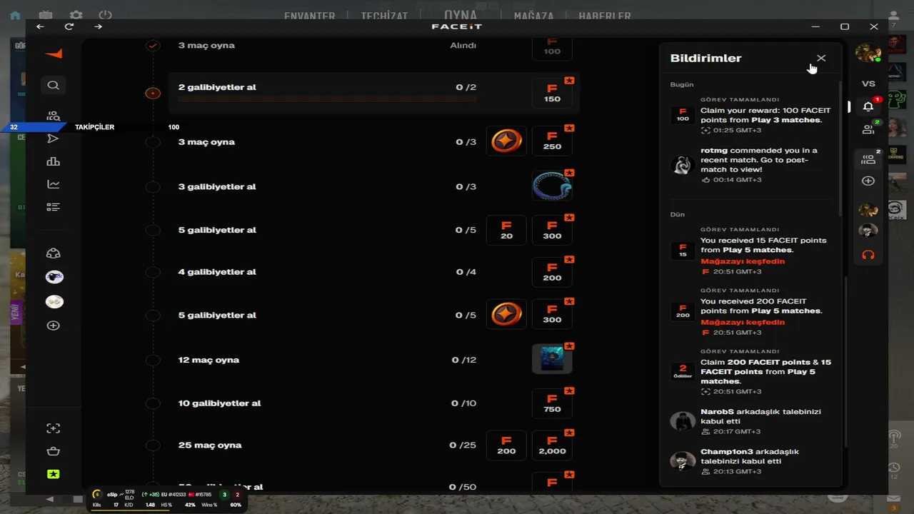
Task: Click the plus icon in the left sidebar
Action: (x=53, y=326)
